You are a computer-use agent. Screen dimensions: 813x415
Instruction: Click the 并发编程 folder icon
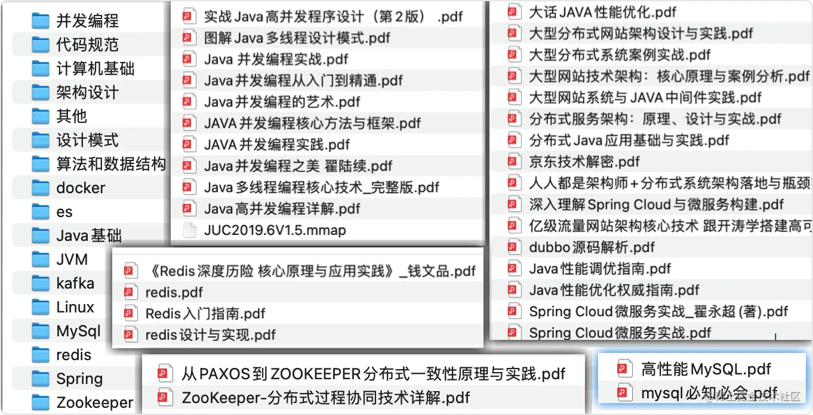[x=41, y=21]
